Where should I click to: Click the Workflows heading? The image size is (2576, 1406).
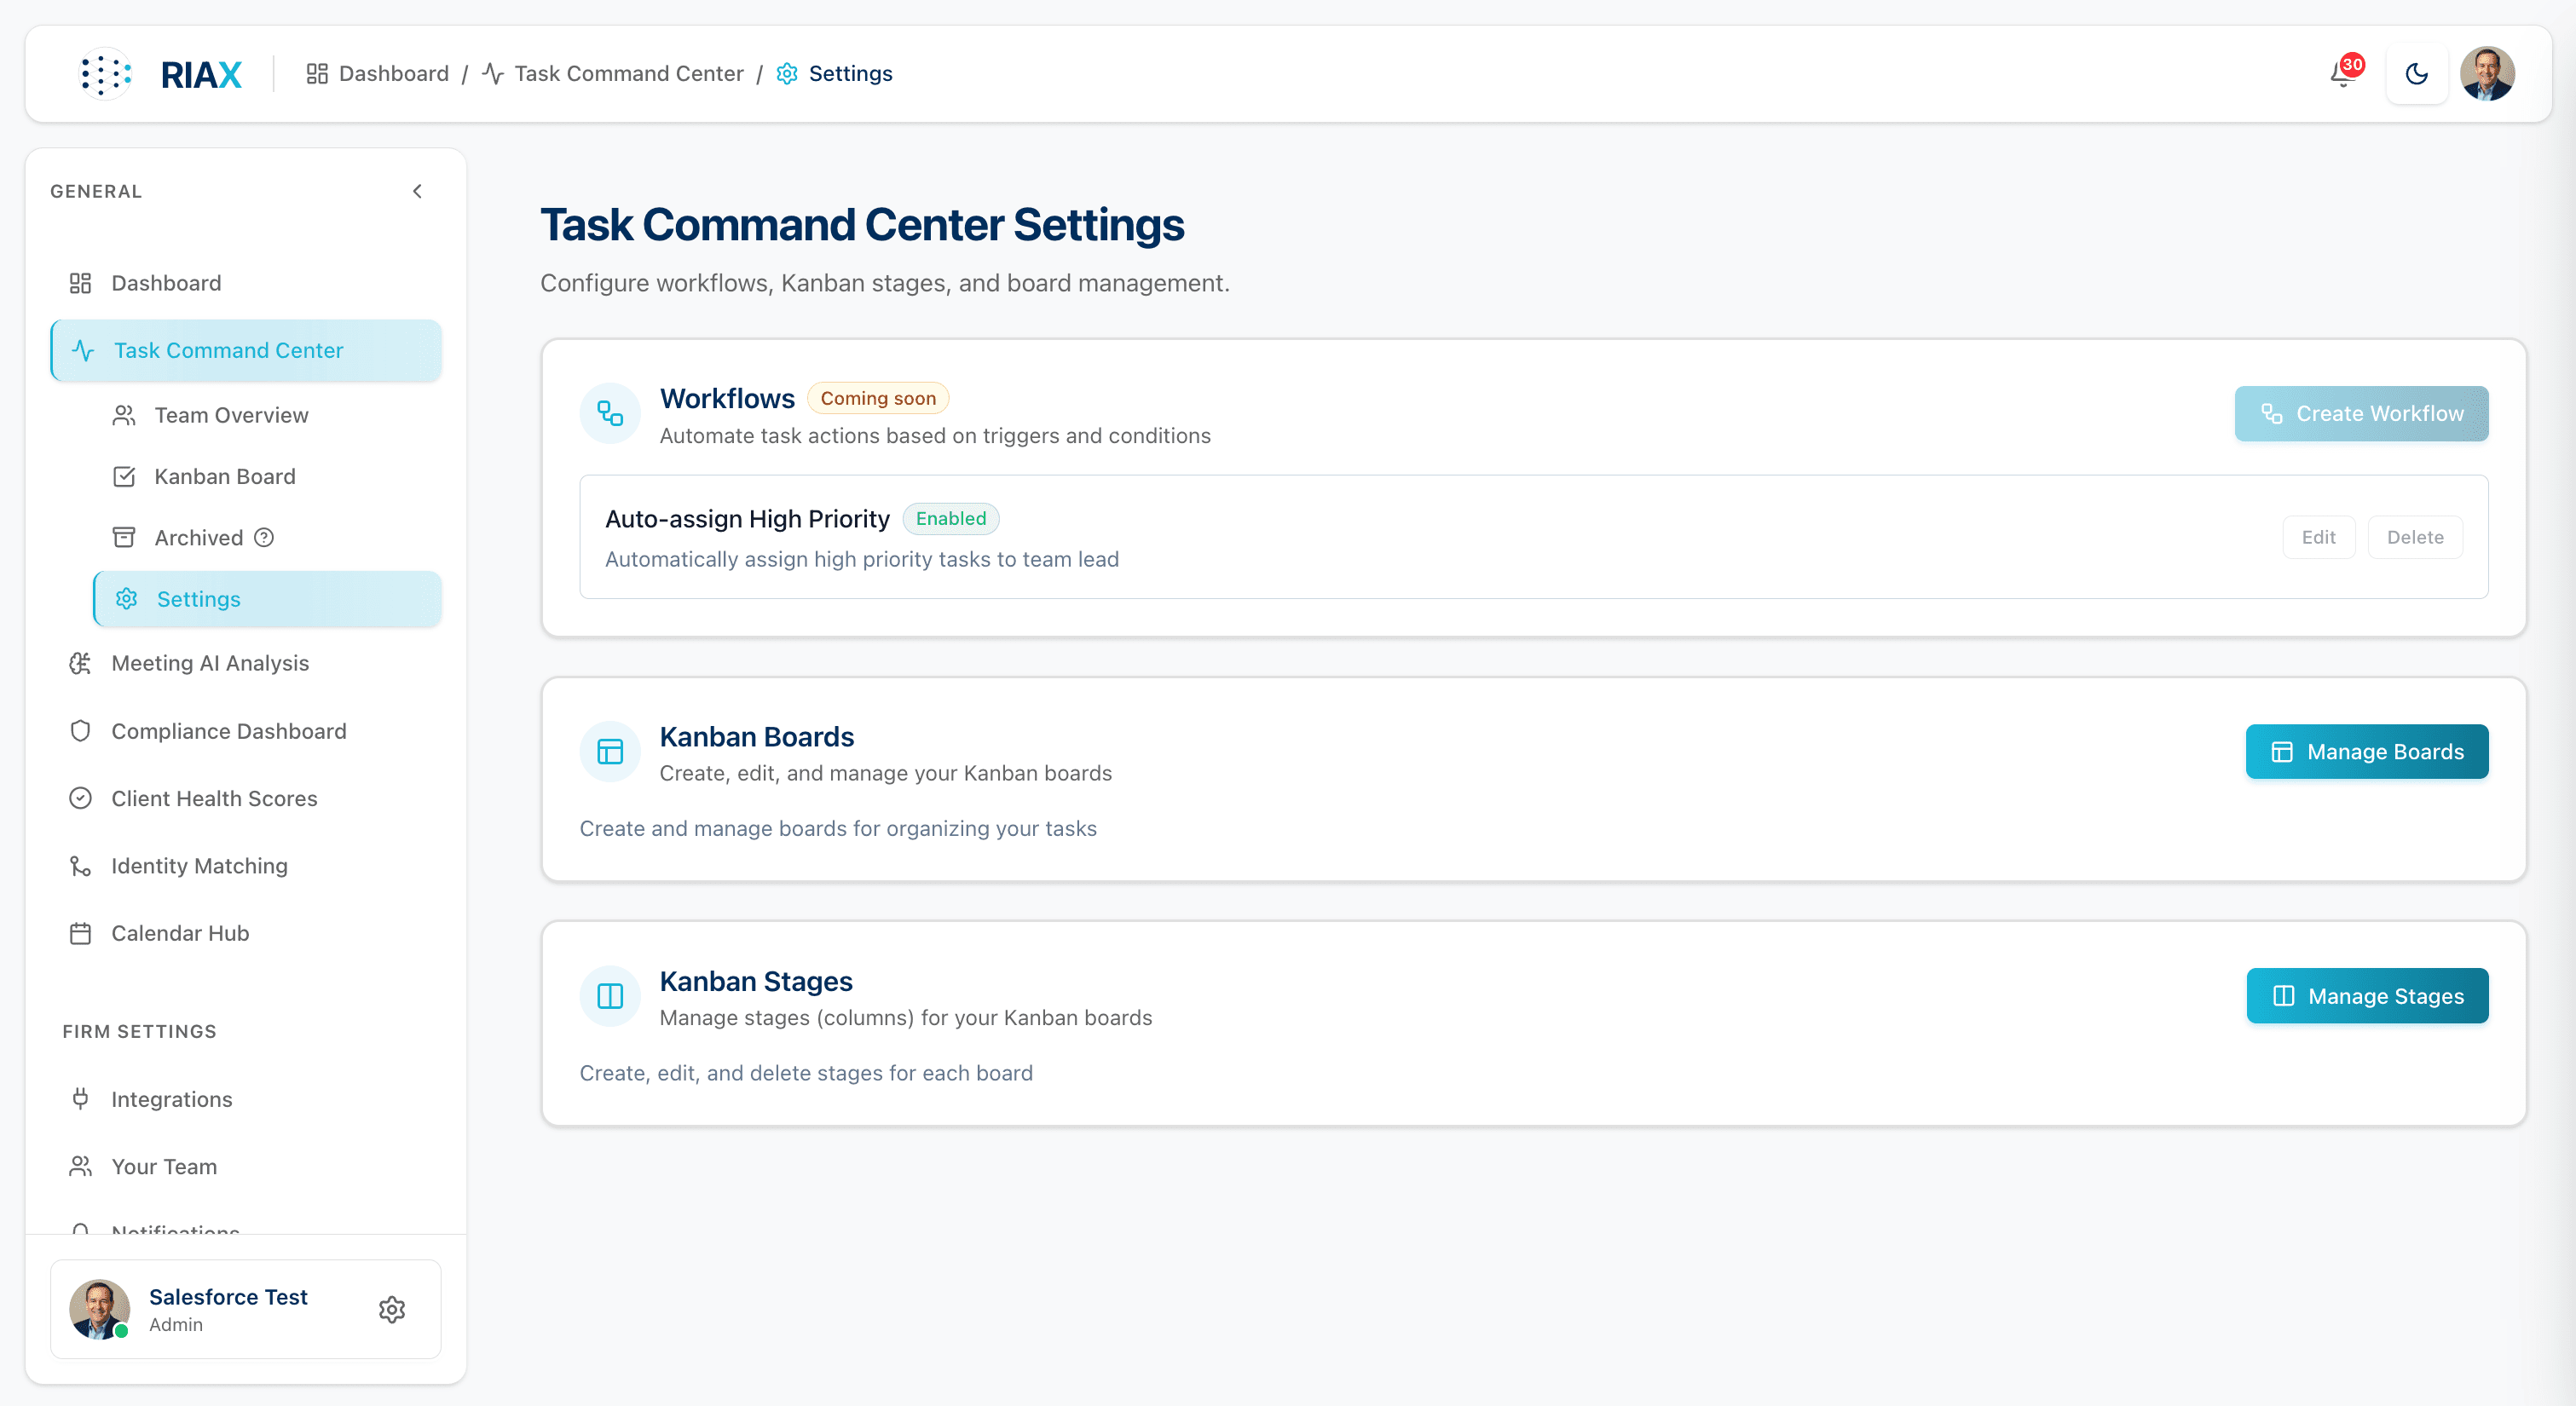click(x=727, y=398)
